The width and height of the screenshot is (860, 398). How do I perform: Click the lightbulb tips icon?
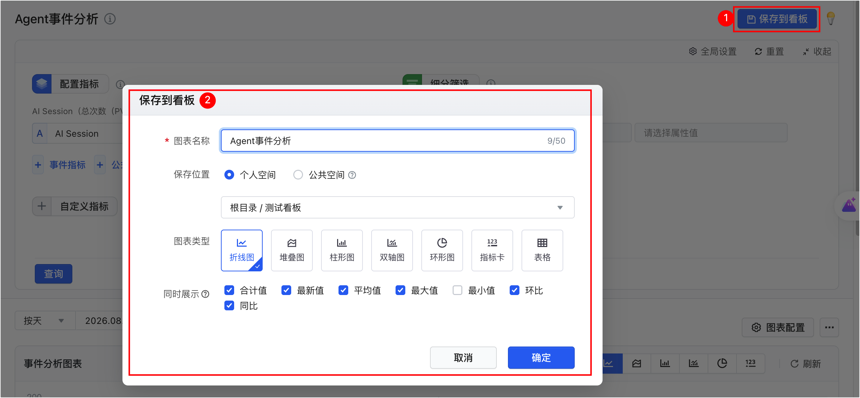tap(830, 18)
